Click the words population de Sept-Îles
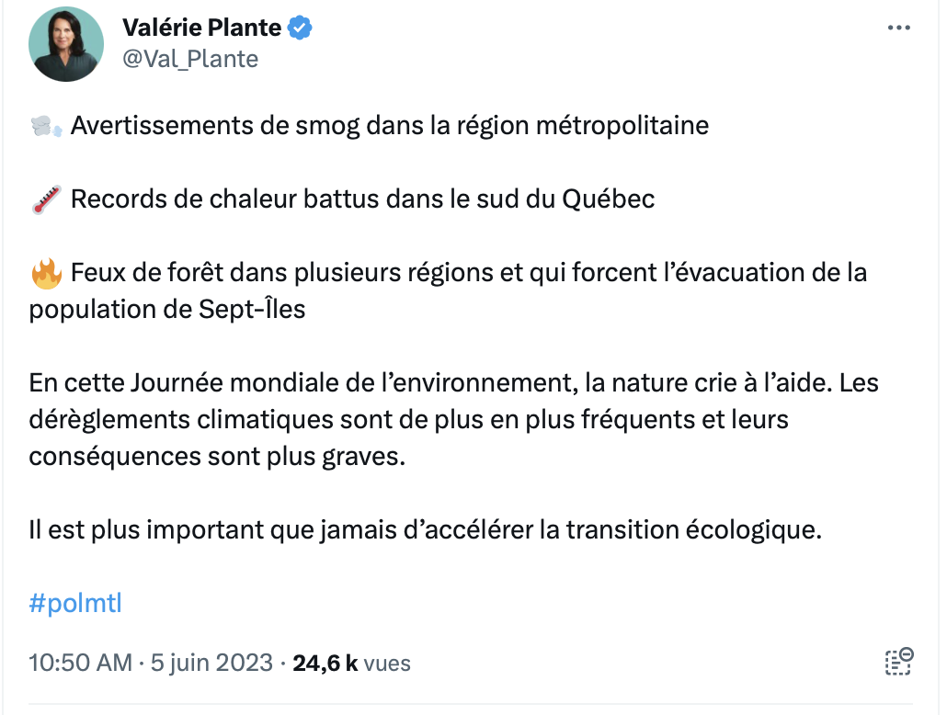Screen dimensions: 947x715 point(167,309)
